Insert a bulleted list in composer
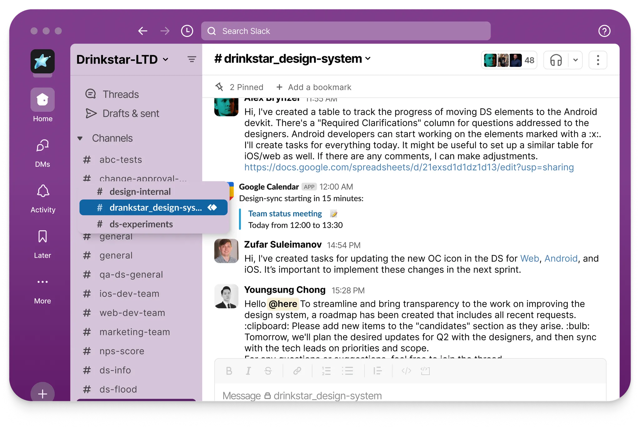 (x=347, y=371)
